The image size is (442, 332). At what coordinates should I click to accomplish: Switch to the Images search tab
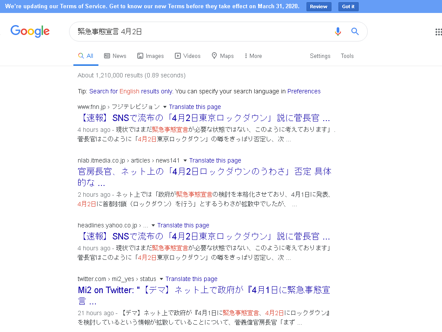point(150,56)
